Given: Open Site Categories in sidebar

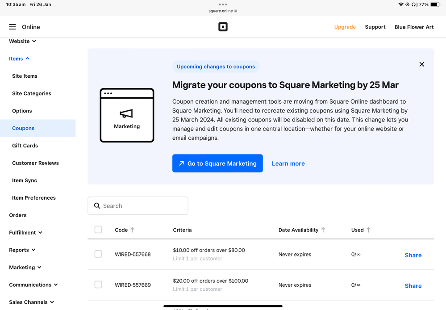Looking at the screenshot, I should [31, 93].
